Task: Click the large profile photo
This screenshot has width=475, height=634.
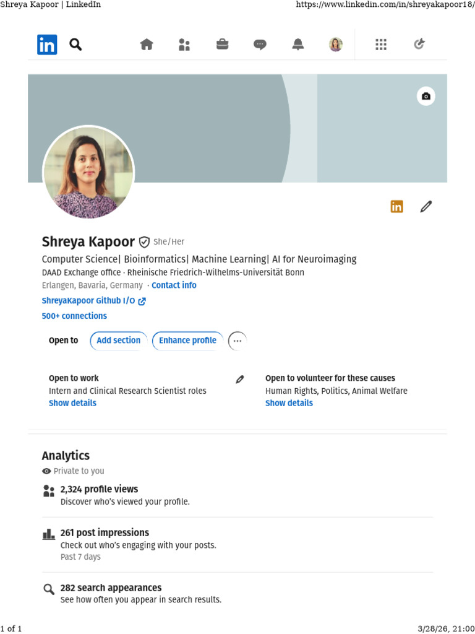Action: 88,172
